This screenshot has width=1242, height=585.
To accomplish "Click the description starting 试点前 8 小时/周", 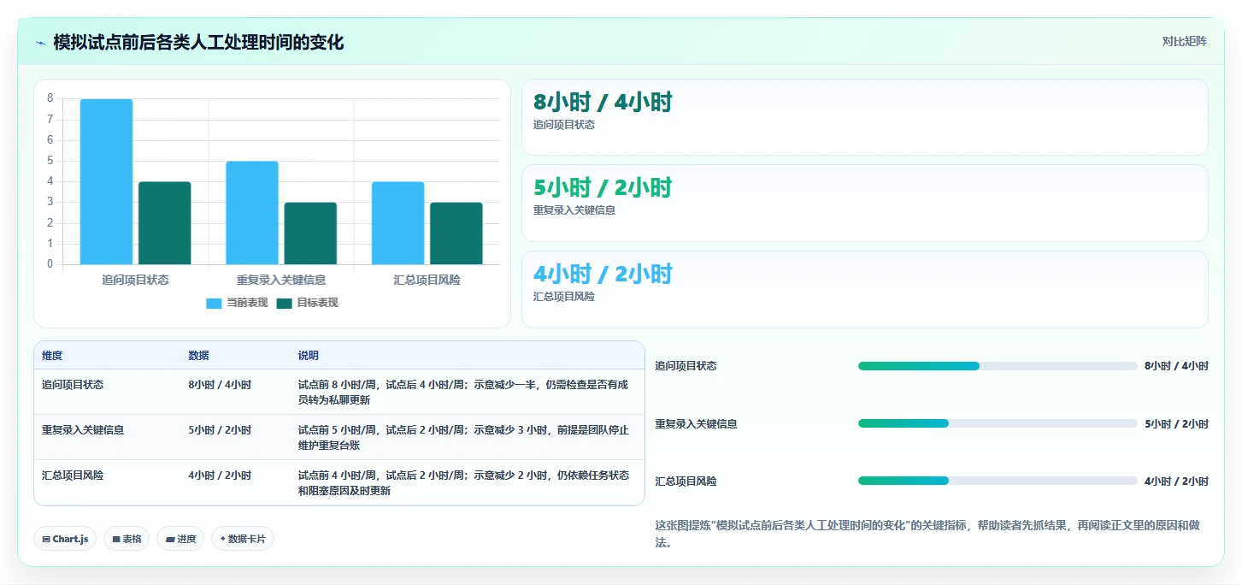I will pos(463,393).
